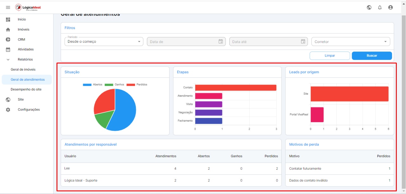The width and height of the screenshot is (406, 194).
Task: Click the CRM pie icon
Action: [8, 40]
